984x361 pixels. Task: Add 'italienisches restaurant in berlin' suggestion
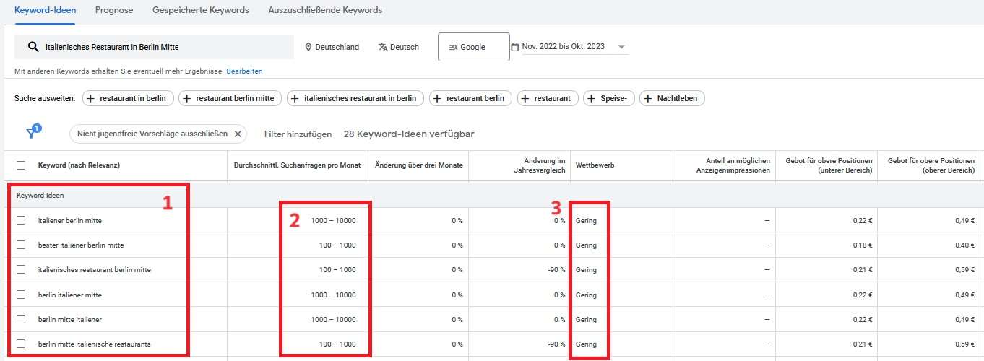pyautogui.click(x=355, y=98)
